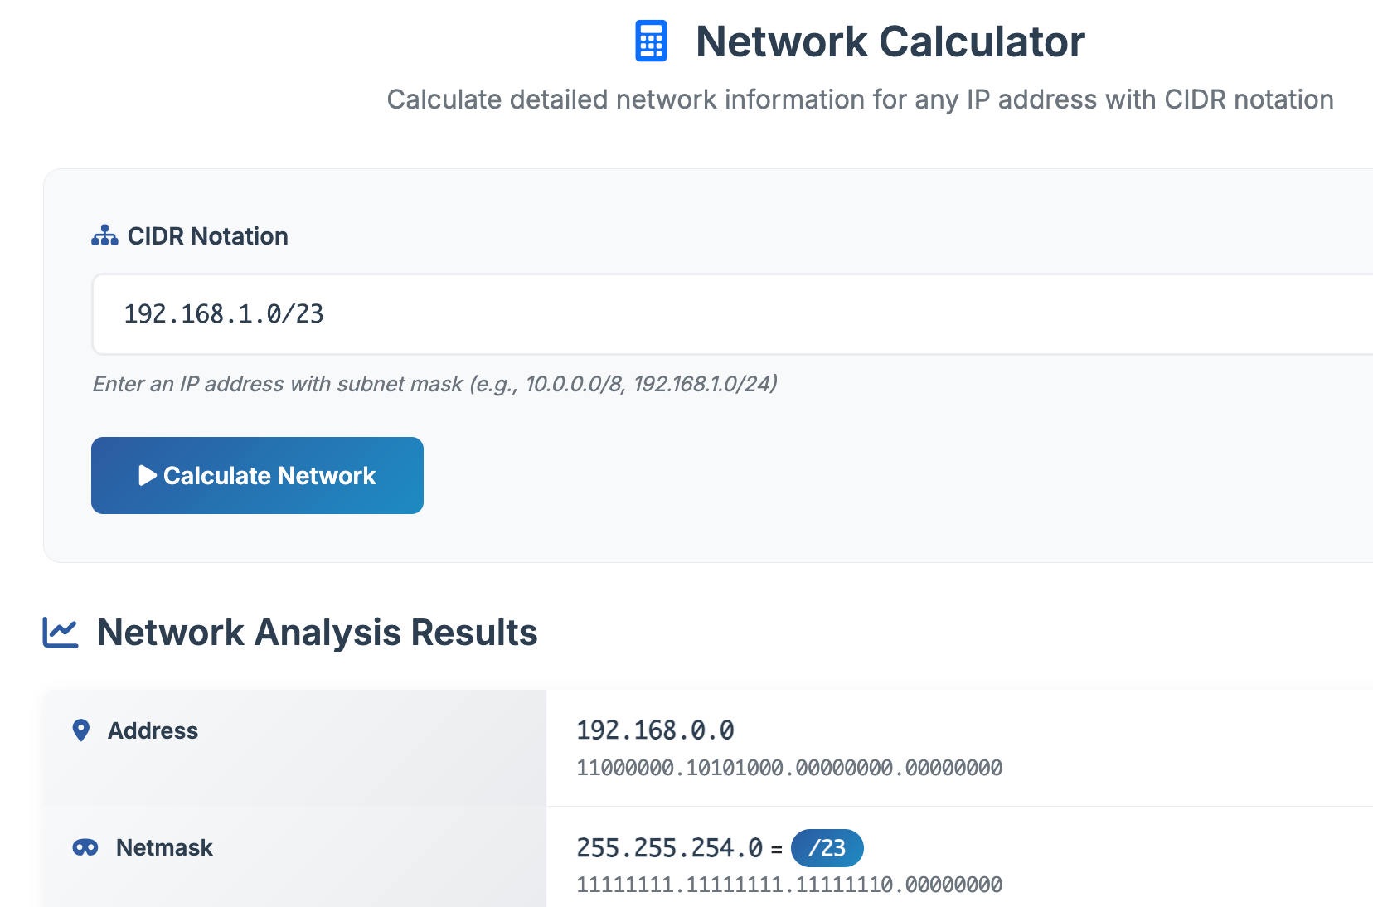Focus the CIDR notation input field
This screenshot has height=907, width=1373.
(730, 314)
